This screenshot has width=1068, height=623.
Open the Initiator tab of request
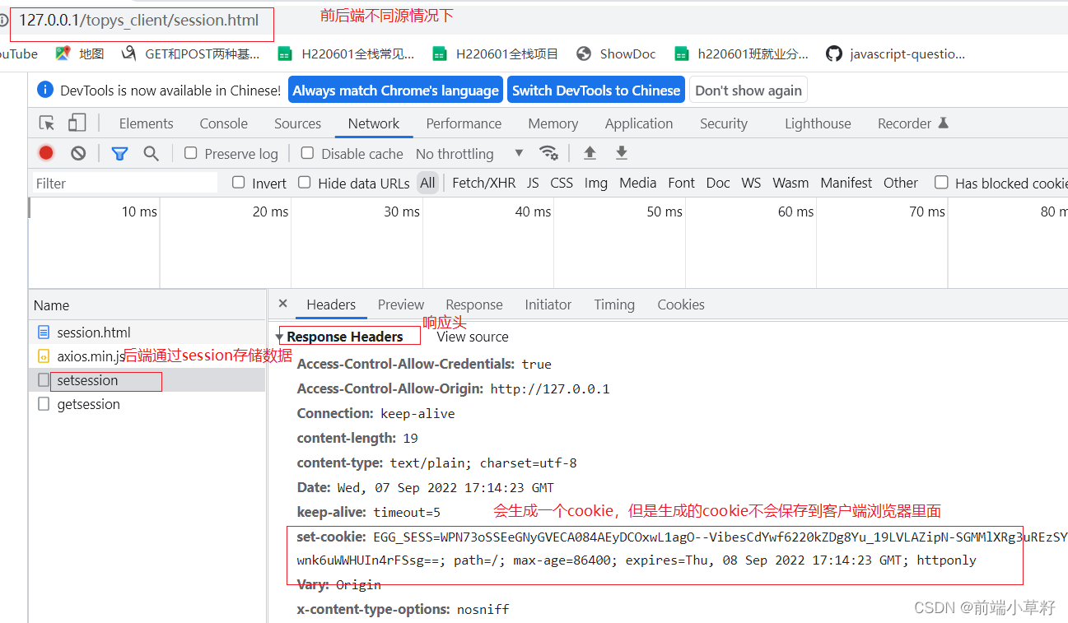pyautogui.click(x=548, y=305)
